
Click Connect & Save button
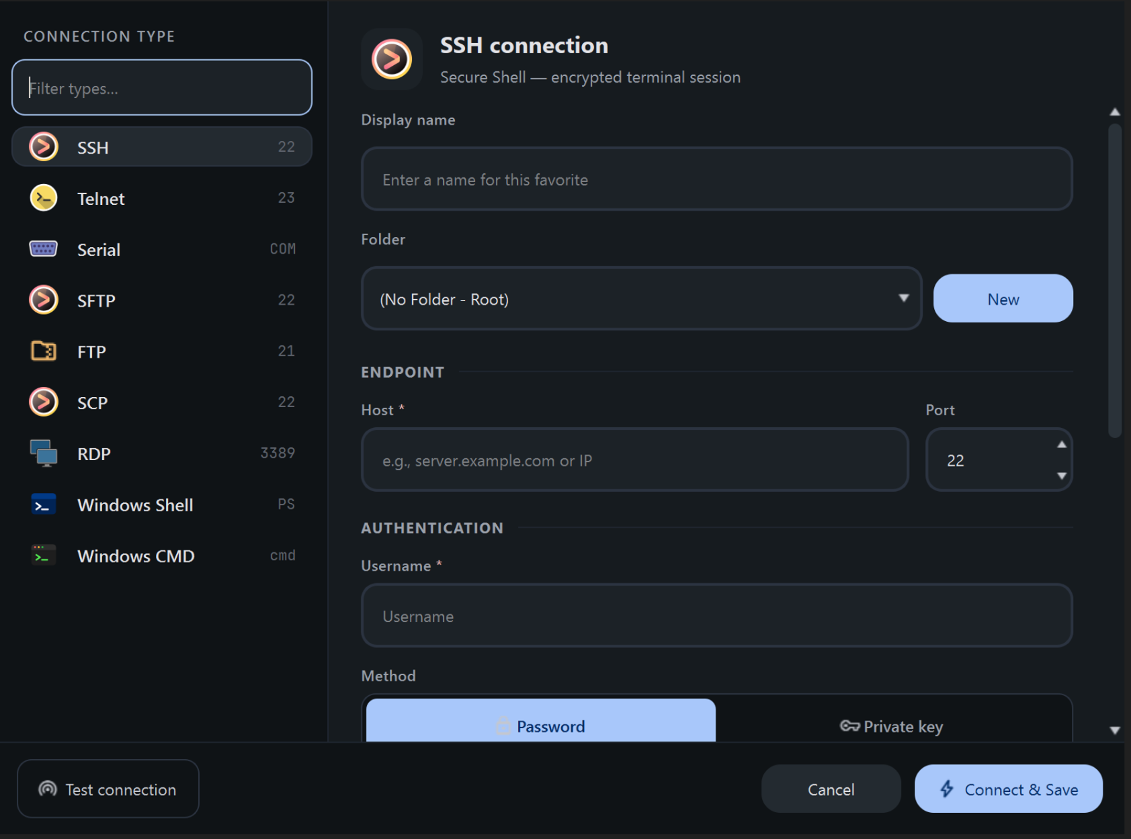click(1008, 789)
